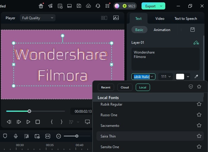The width and height of the screenshot is (208, 152).
Task: Add credits with the green plus icon
Action: 124,6
